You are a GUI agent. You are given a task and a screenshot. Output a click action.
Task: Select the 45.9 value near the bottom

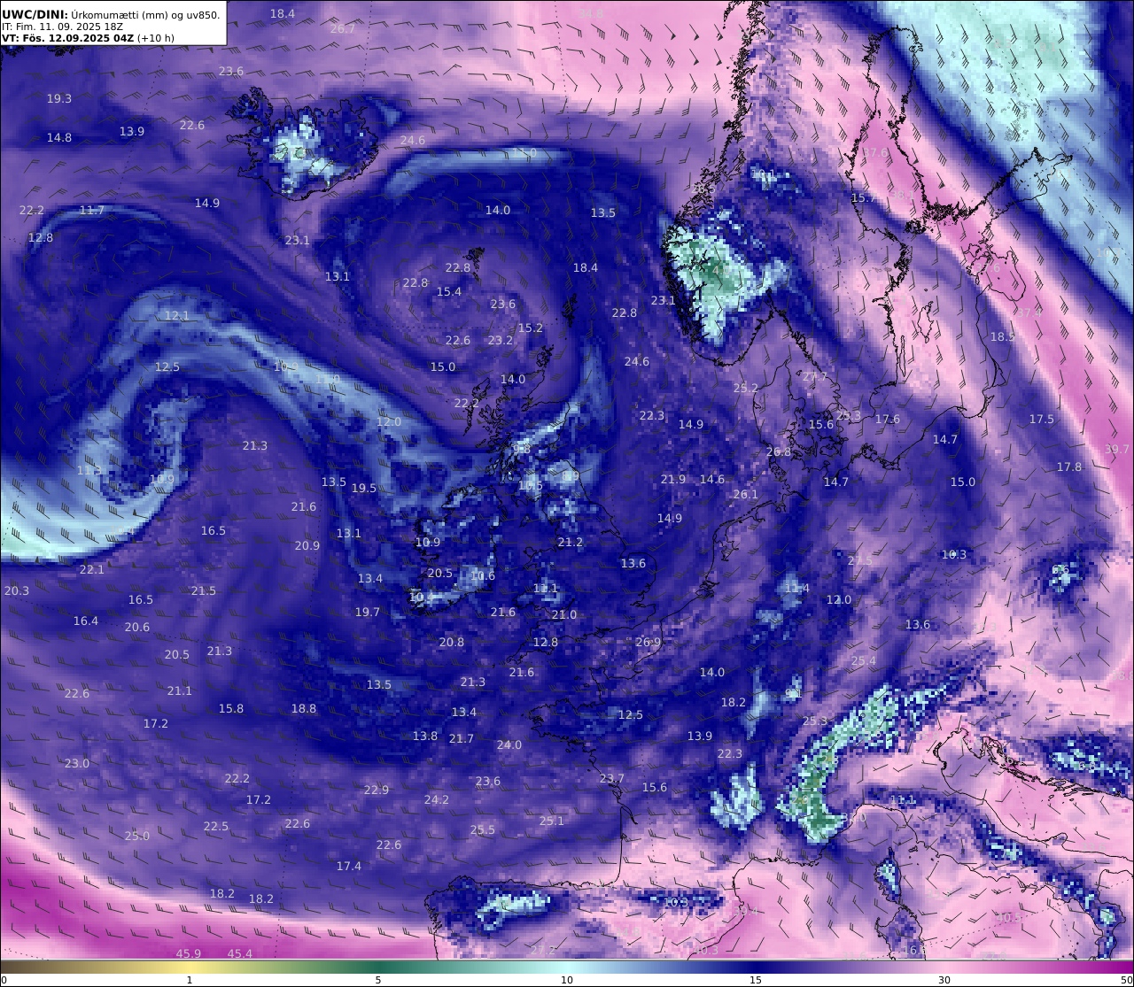pos(189,954)
